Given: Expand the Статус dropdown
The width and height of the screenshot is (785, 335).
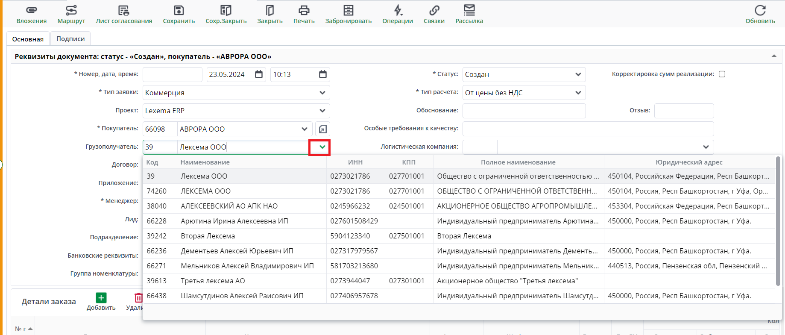Looking at the screenshot, I should point(578,74).
